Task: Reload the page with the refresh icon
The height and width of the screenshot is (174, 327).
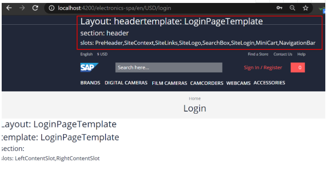Action: [x=35, y=8]
